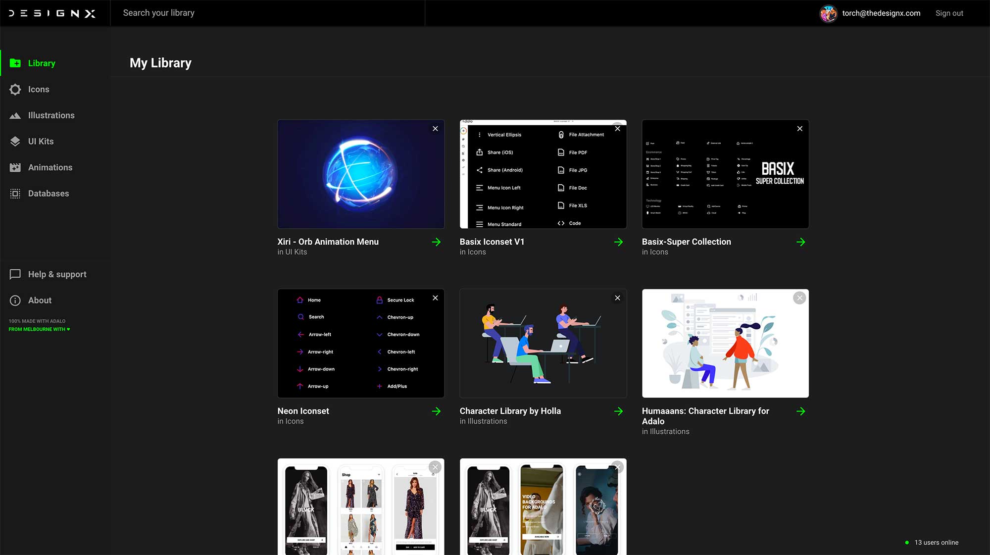
Task: Click the DESIGNX logo
Action: pyautogui.click(x=52, y=13)
